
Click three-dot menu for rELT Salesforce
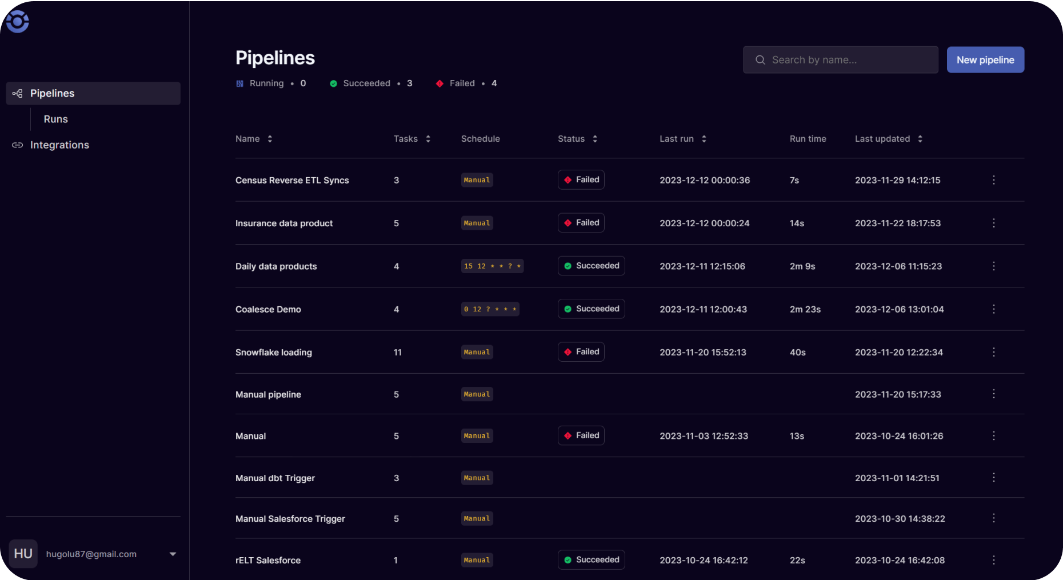(x=994, y=560)
